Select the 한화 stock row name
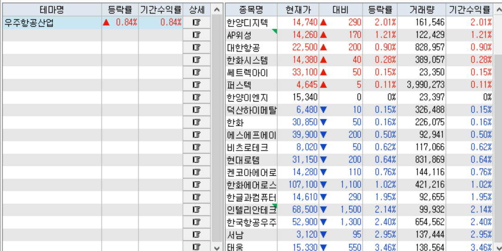 coord(236,122)
